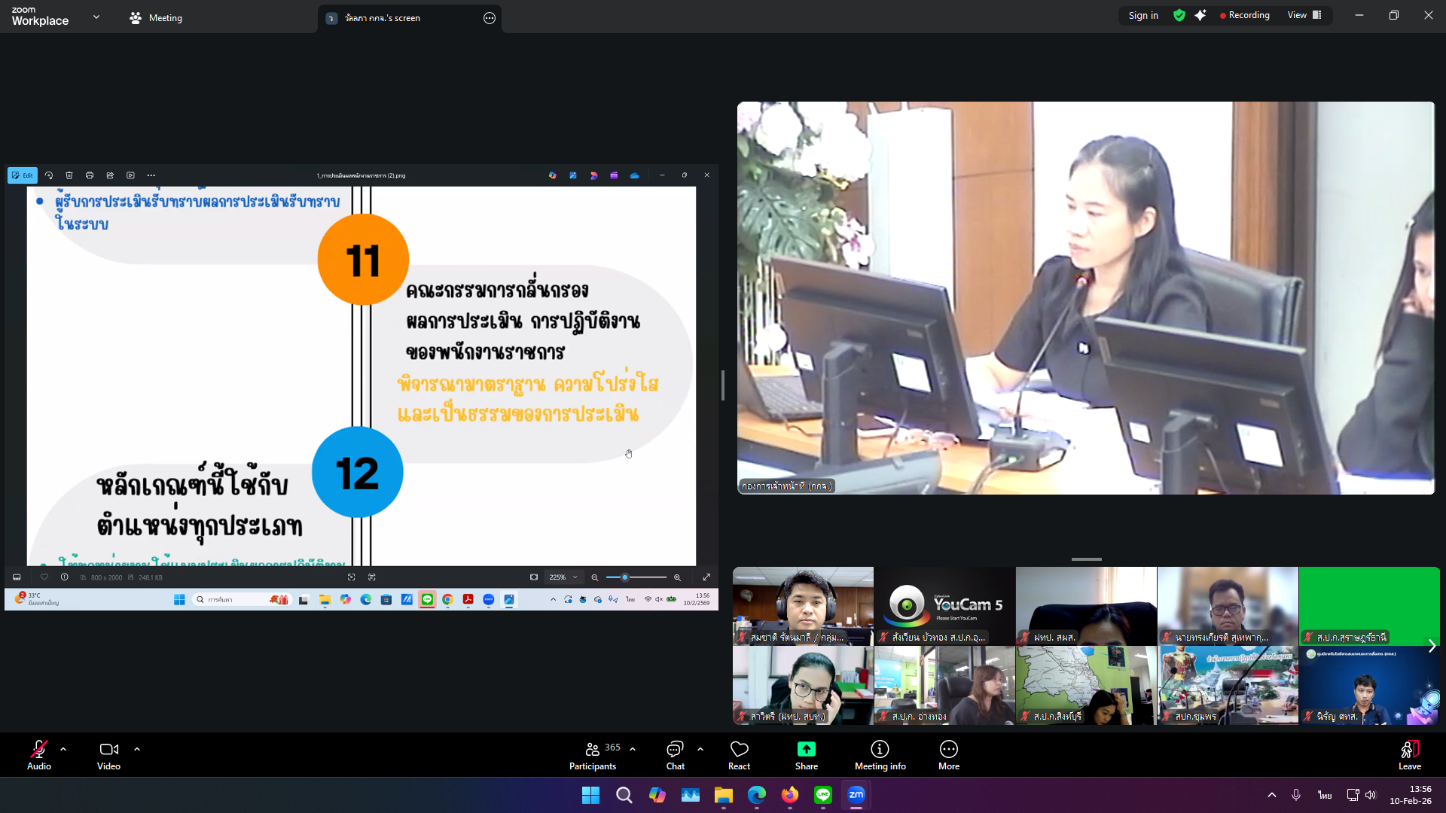Mark the image as favorite with the heart
The height and width of the screenshot is (813, 1446).
[x=44, y=577]
